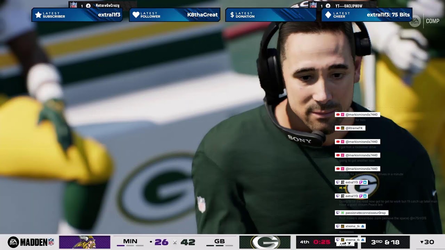Click @markismiranda7440 above 'going to get another now'
Viewport: 445px width, 250px height.
pyautogui.click(x=362, y=155)
